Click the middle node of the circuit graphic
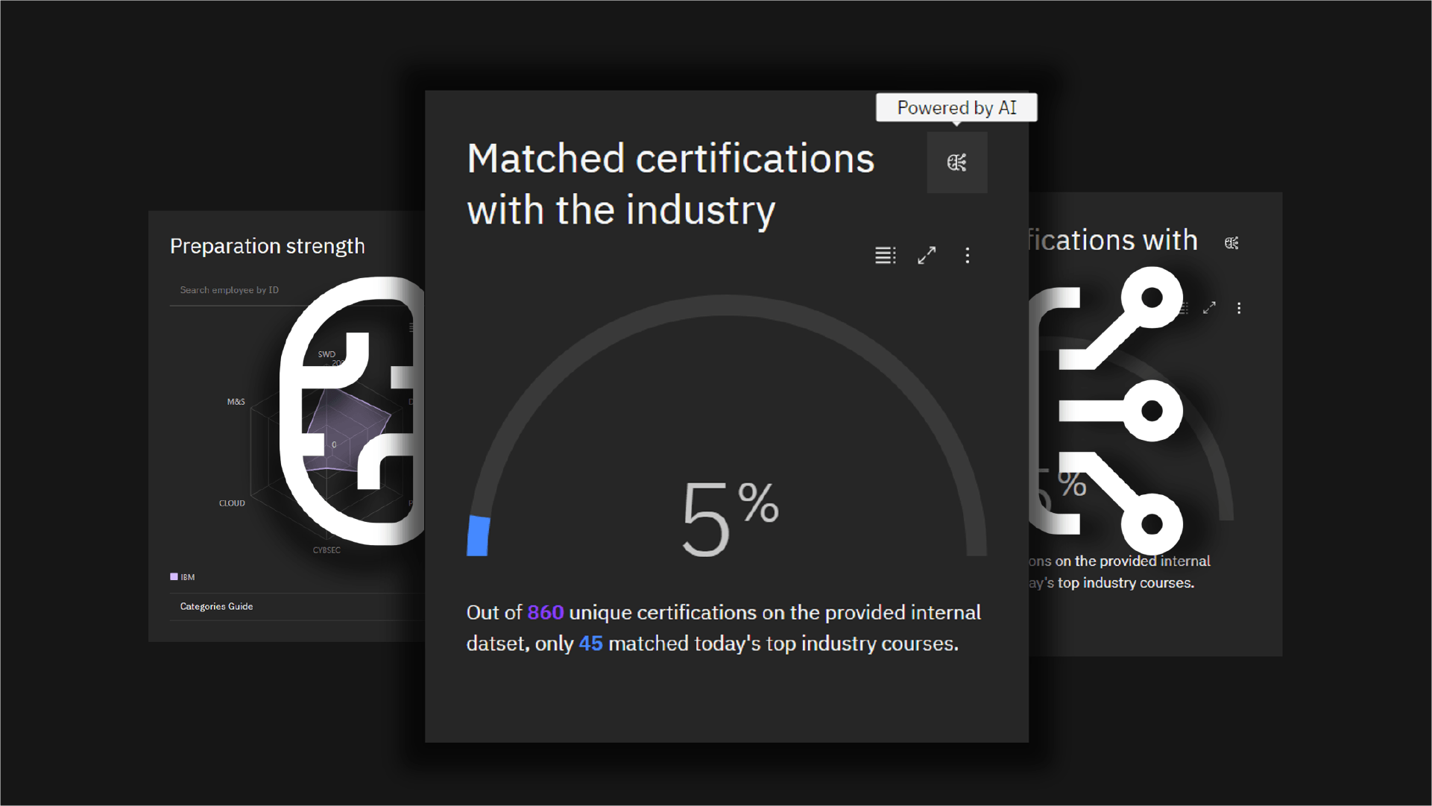The width and height of the screenshot is (1432, 806). click(x=1152, y=410)
